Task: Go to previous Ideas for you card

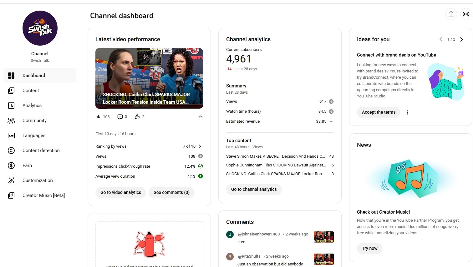Action: pyautogui.click(x=441, y=39)
